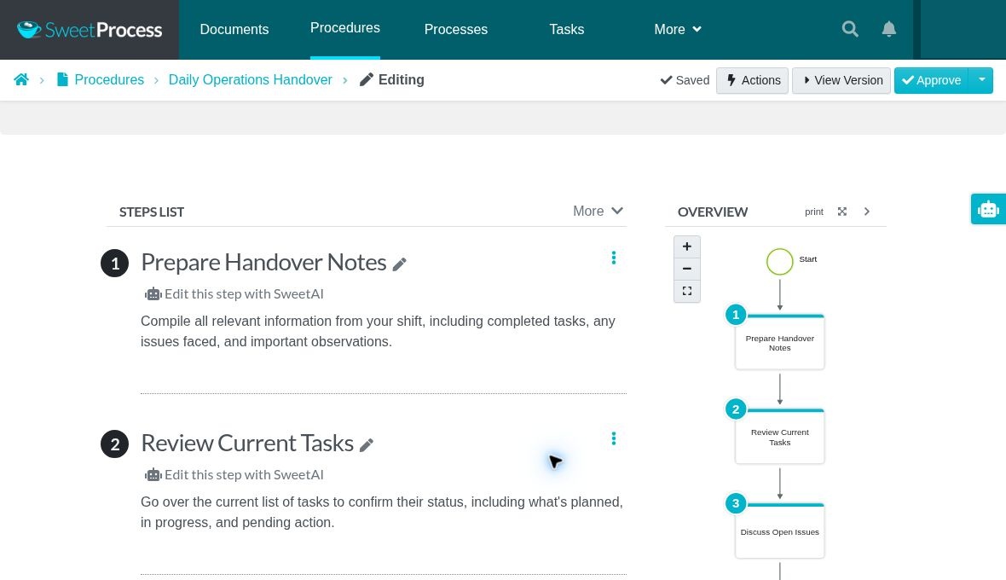The image size is (1006, 580).
Task: Expand overview to fullscreen
Action: [842, 212]
